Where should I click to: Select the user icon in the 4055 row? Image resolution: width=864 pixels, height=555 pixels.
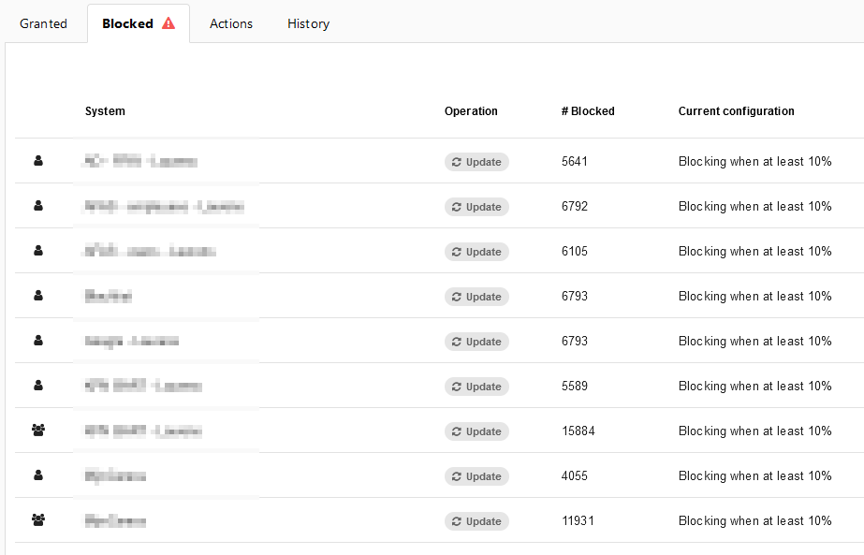point(38,475)
